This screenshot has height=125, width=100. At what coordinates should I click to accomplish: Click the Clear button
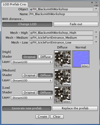coord(57,117)
